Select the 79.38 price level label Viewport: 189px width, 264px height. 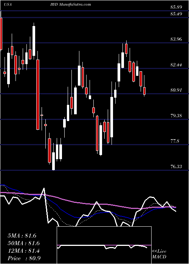[x=176, y=116]
